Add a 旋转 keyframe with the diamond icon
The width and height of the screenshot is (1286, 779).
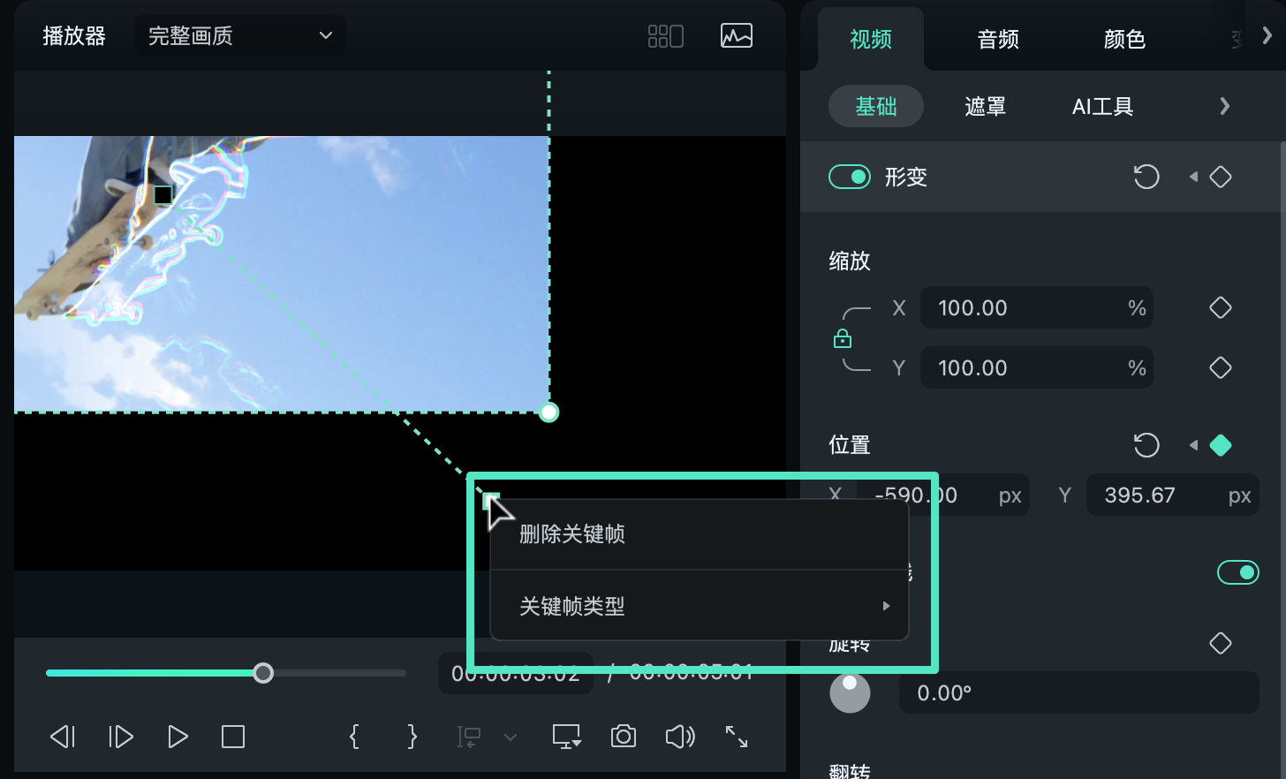(x=1220, y=643)
